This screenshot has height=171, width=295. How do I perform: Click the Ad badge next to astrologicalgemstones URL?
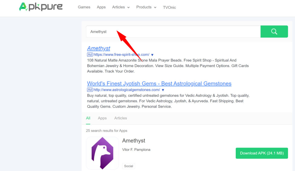tap(90, 90)
